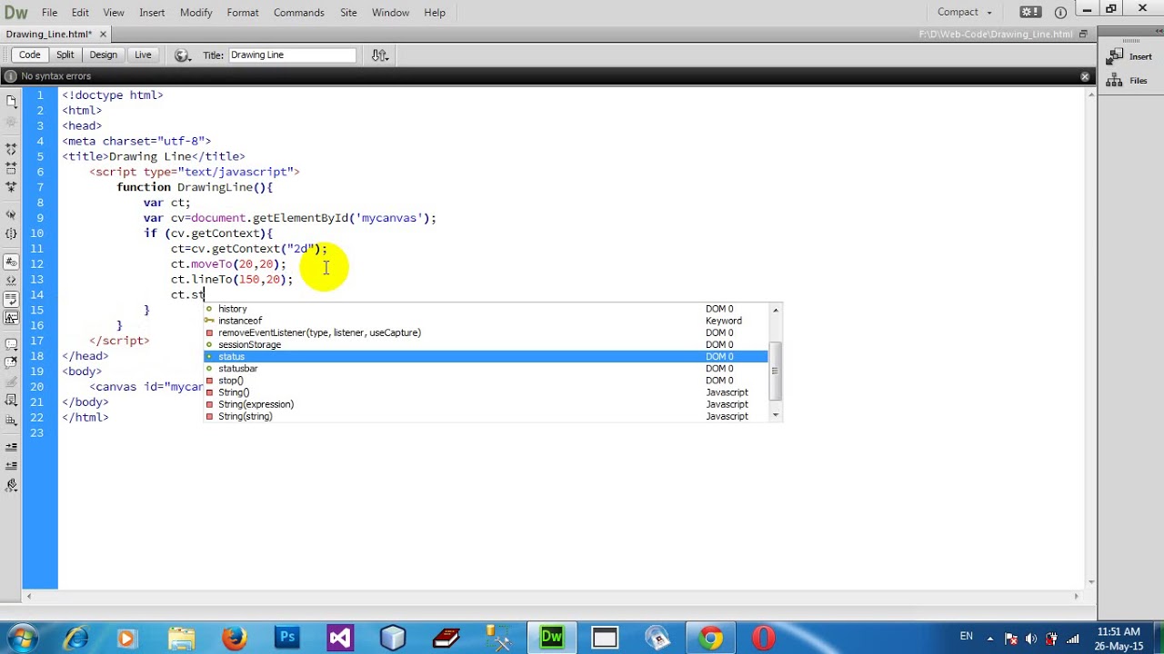Select the Drawing_Line.html document tab
The width and height of the screenshot is (1164, 654).
coord(48,34)
